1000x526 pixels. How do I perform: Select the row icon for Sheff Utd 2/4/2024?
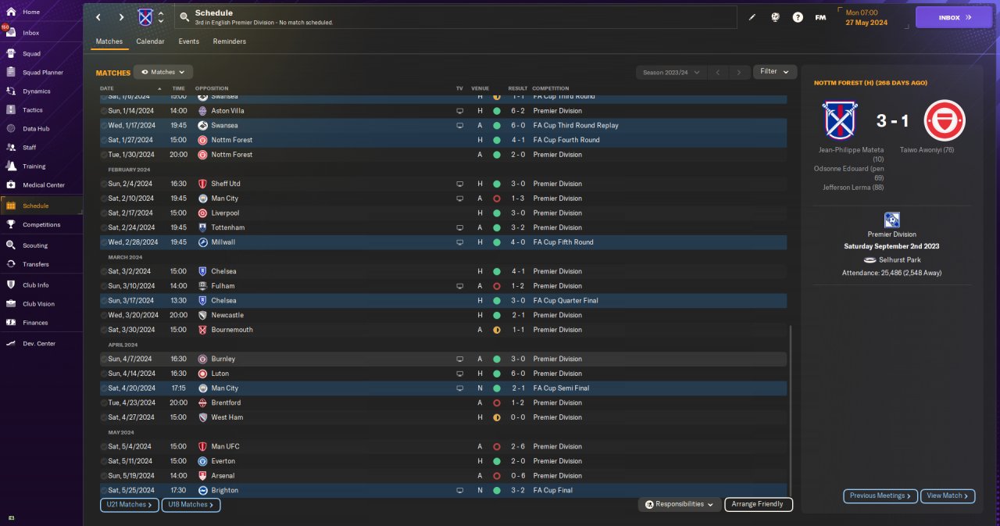104,184
